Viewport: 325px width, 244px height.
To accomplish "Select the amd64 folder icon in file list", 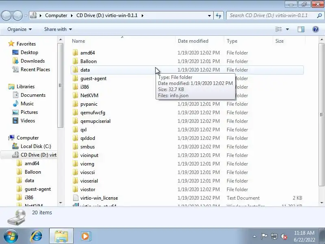I will (76, 53).
